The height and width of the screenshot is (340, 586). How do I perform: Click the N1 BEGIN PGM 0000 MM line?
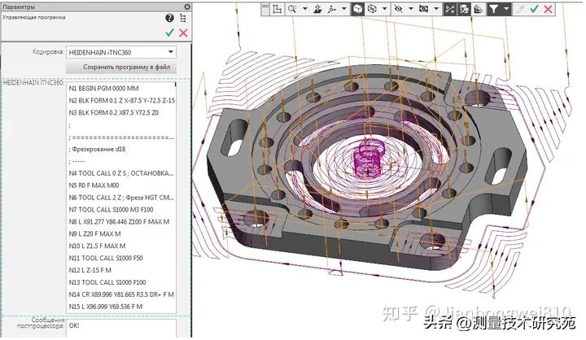pyautogui.click(x=106, y=87)
